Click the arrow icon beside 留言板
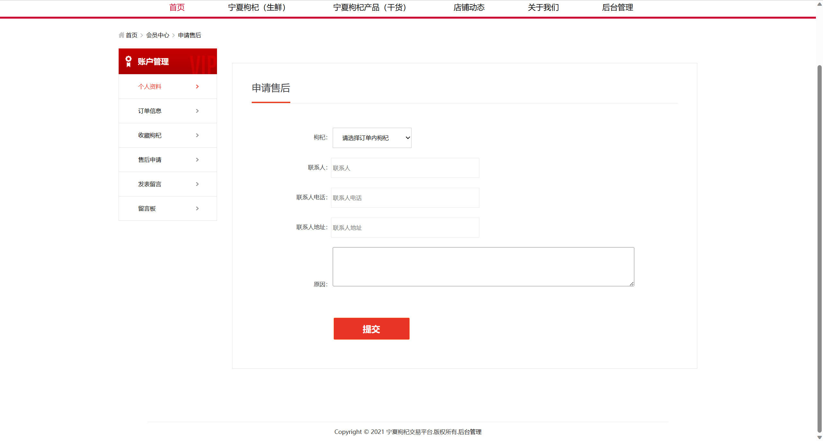Screen dimensions: 823x441 197,208
